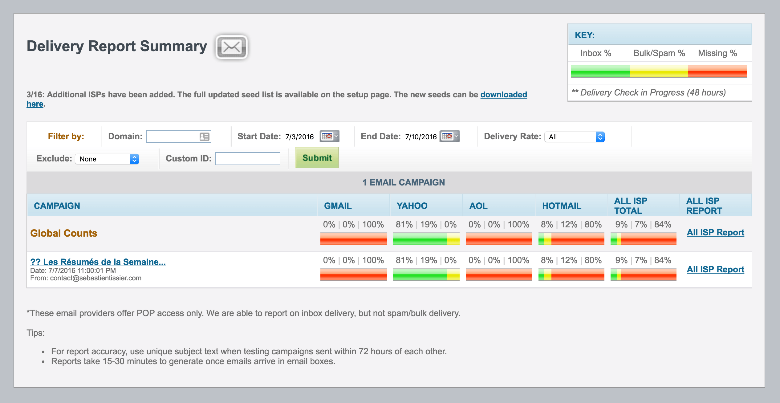This screenshot has width=780, height=403.
Task: Click the Gmail bar in Global Counts
Action: pos(353,239)
